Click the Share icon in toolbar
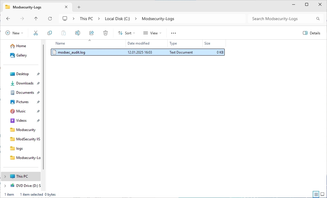 92,33
